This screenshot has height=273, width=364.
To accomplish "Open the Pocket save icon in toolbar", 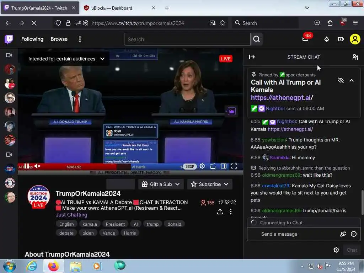I will tap(317, 23).
